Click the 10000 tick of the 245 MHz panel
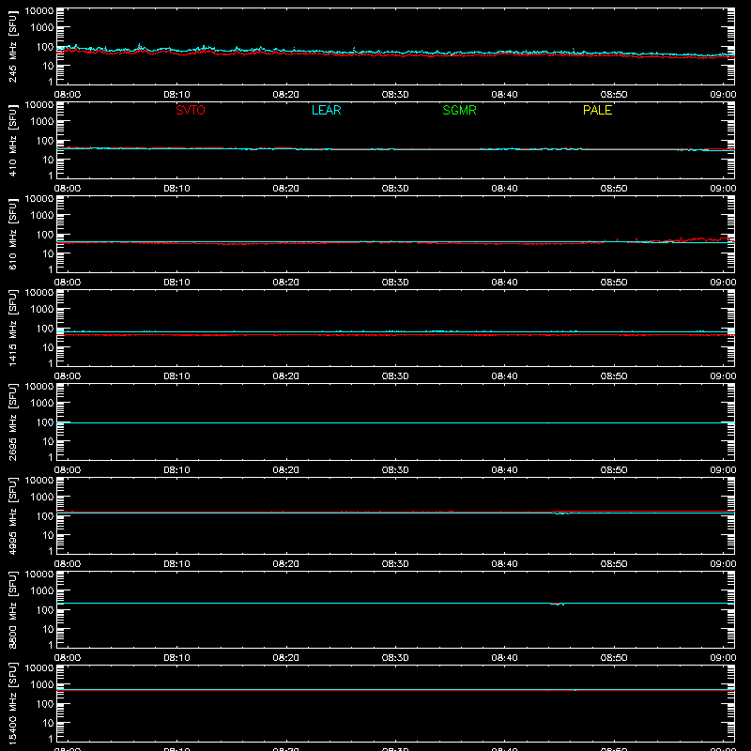 [x=39, y=11]
